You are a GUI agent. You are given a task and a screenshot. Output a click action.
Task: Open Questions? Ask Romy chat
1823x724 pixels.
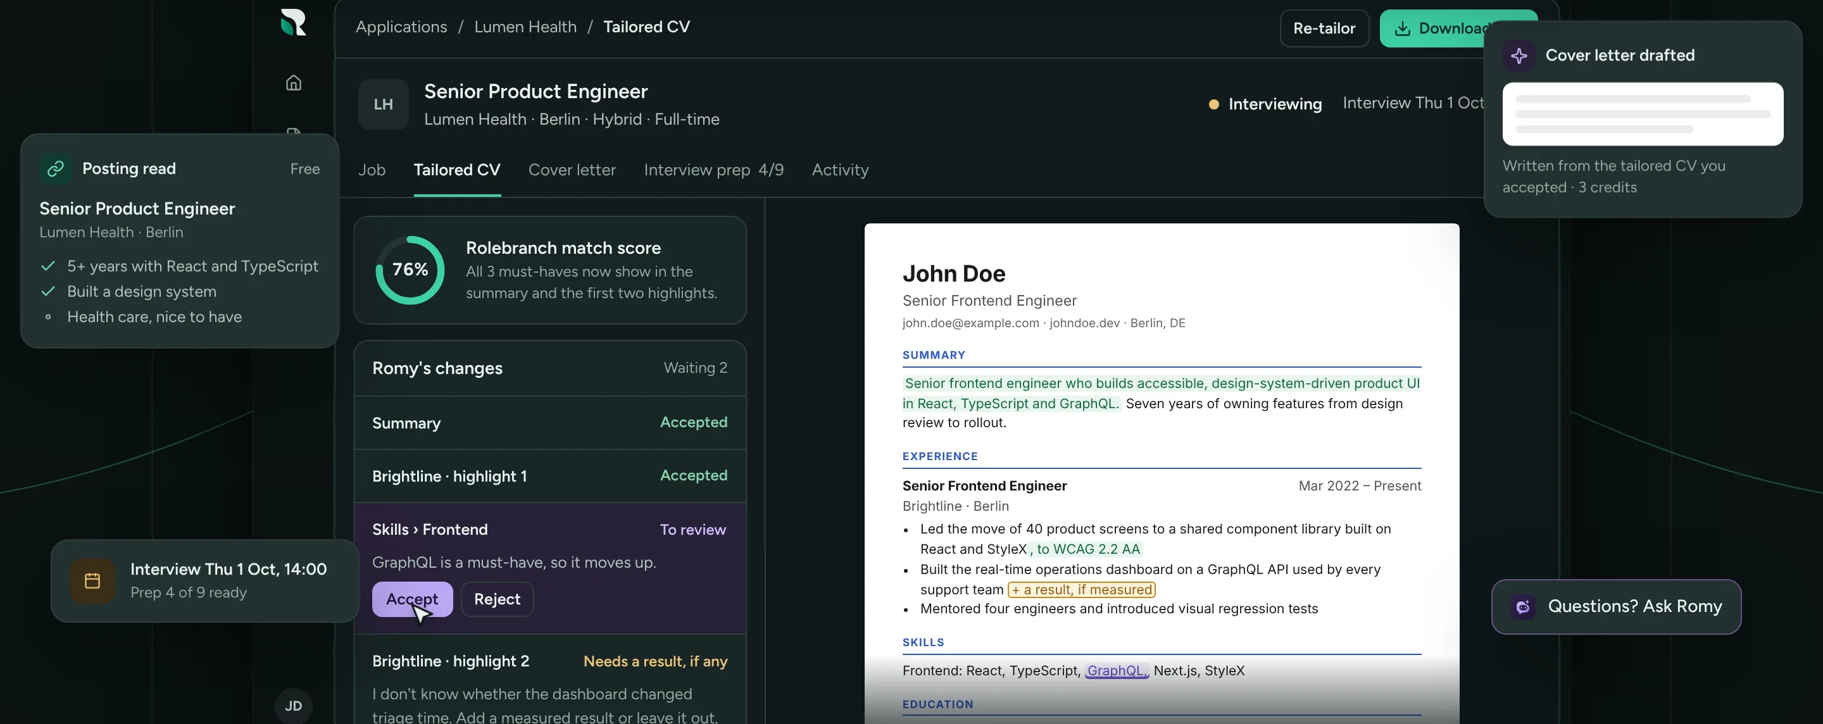pyautogui.click(x=1615, y=606)
